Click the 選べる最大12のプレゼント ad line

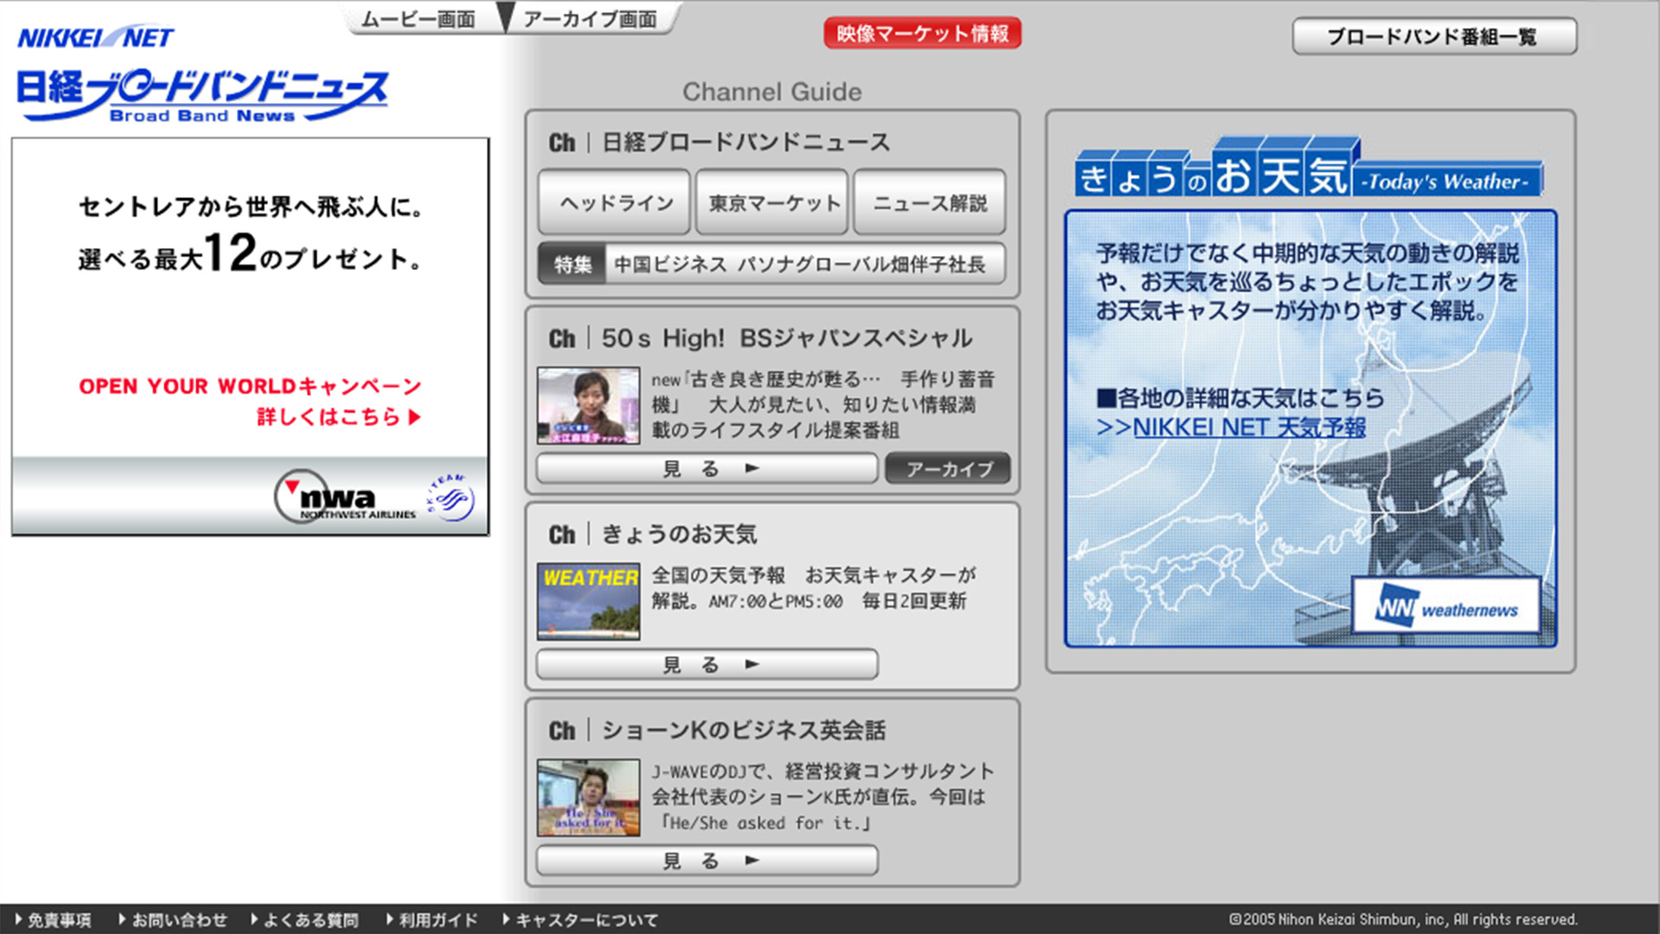click(251, 253)
